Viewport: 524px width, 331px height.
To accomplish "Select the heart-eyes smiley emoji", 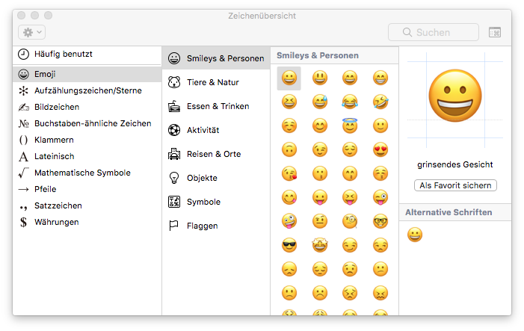I will [x=380, y=149].
